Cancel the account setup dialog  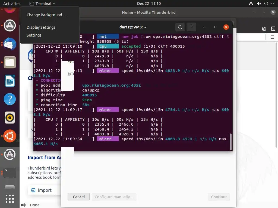click(78, 197)
